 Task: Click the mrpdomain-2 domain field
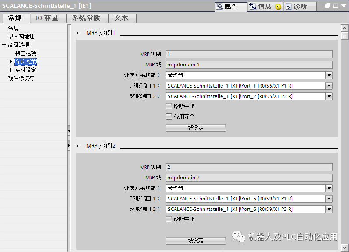(x=249, y=178)
